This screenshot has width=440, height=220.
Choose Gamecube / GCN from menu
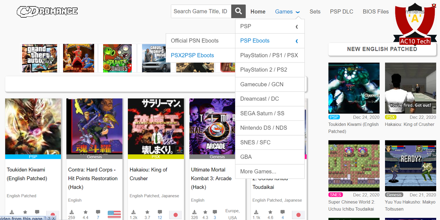(x=270, y=84)
